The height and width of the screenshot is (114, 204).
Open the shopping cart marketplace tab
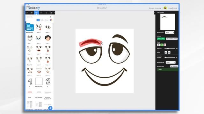click(51, 13)
